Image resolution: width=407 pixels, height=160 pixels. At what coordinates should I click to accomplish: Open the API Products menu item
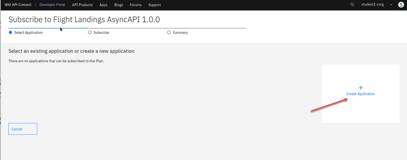(x=82, y=5)
